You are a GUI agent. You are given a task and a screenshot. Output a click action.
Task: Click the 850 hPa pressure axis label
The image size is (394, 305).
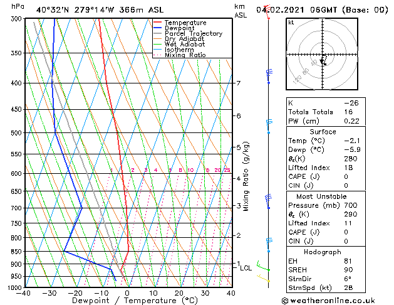[17, 252]
